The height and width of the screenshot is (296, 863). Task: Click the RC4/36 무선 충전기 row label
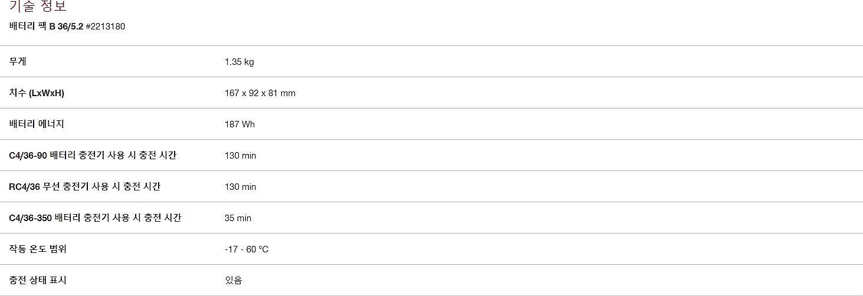[85, 187]
